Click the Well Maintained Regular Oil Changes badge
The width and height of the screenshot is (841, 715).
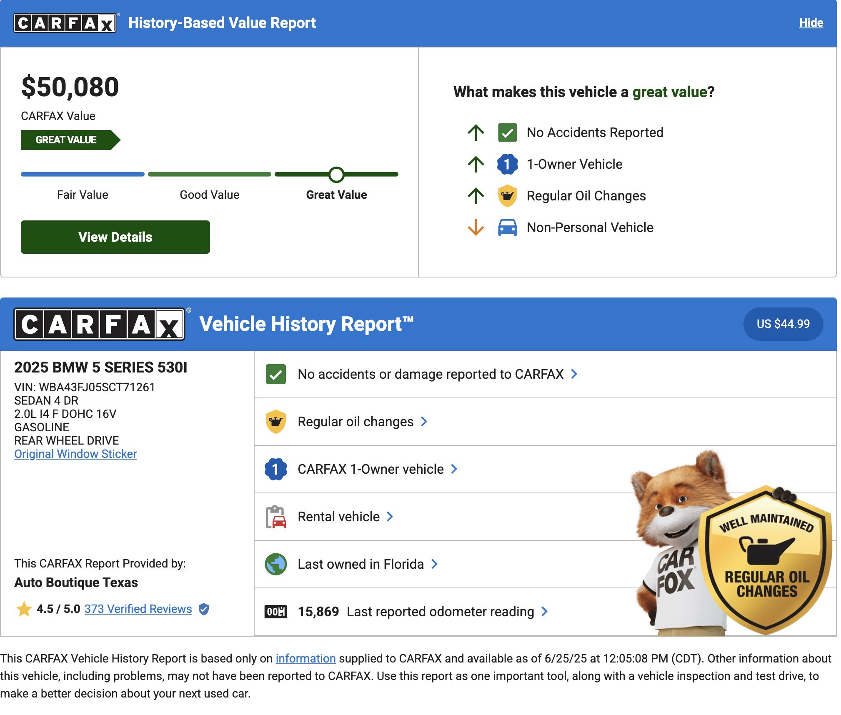(766, 560)
